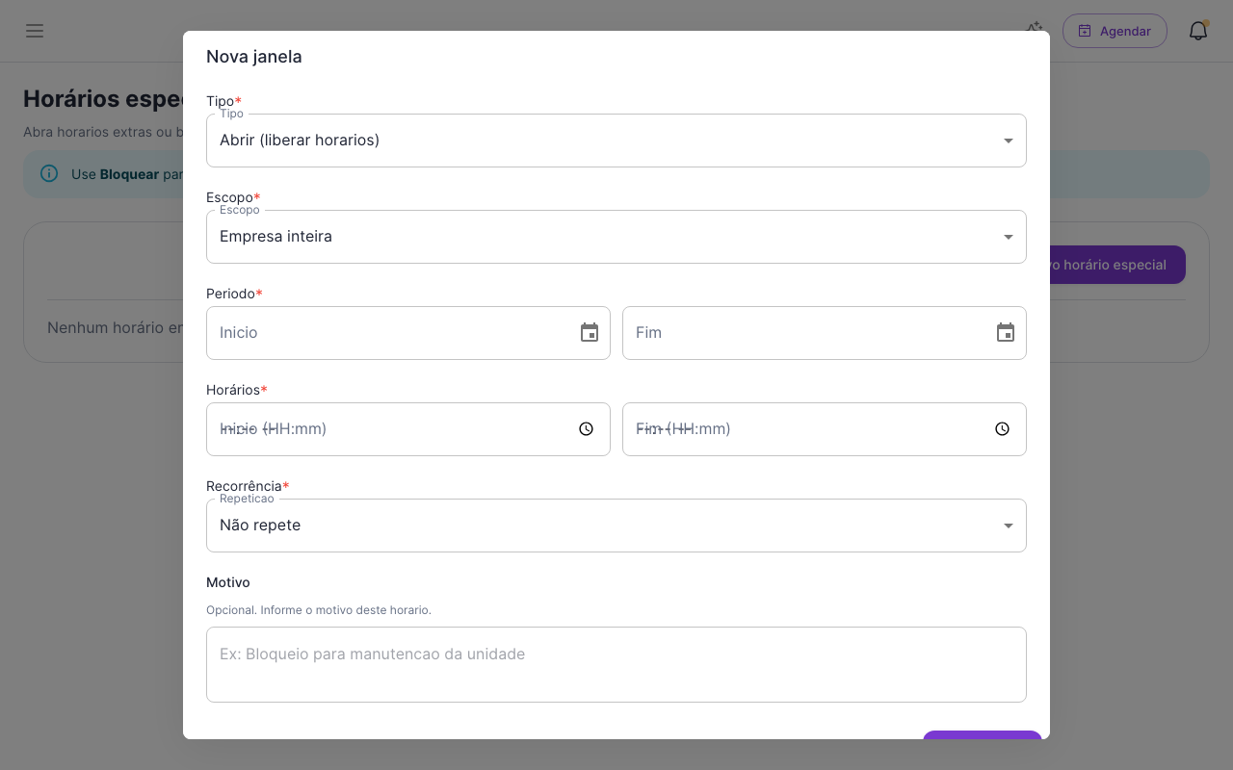
Task: Open clock picker for Inicio time
Action: coord(586,429)
